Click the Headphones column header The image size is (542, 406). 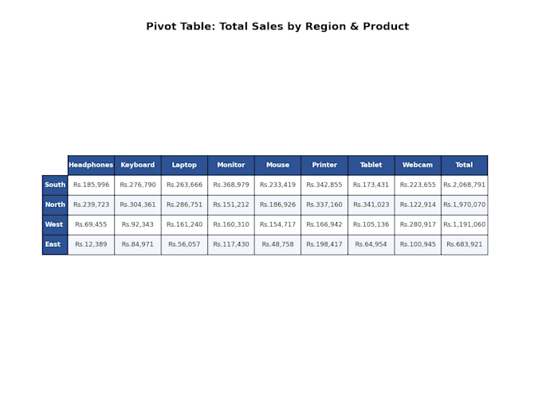pyautogui.click(x=91, y=165)
